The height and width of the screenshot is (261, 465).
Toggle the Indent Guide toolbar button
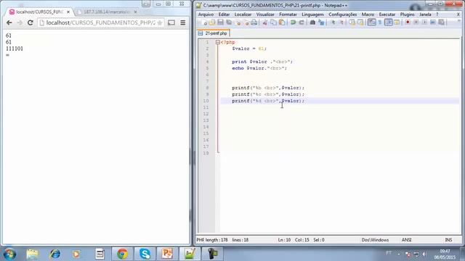click(389, 22)
